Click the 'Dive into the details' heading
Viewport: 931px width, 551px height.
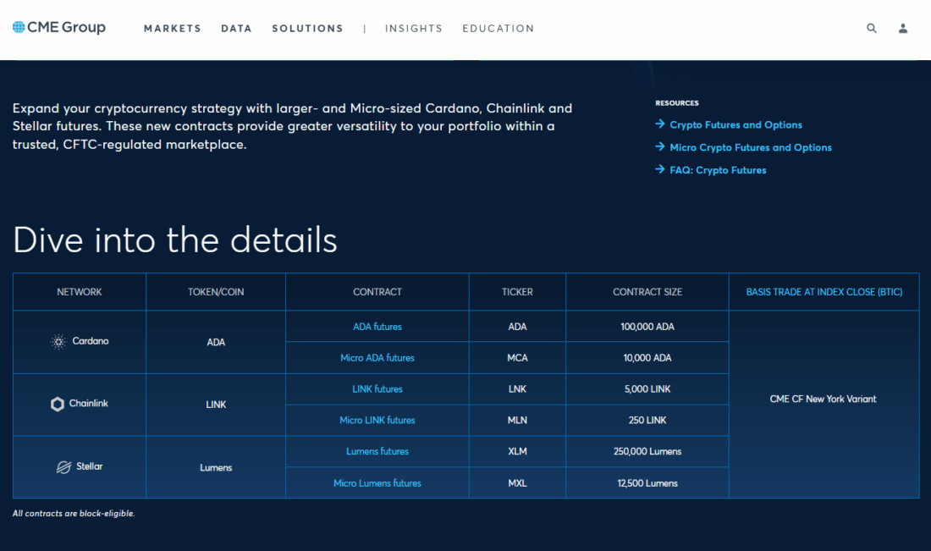[174, 240]
